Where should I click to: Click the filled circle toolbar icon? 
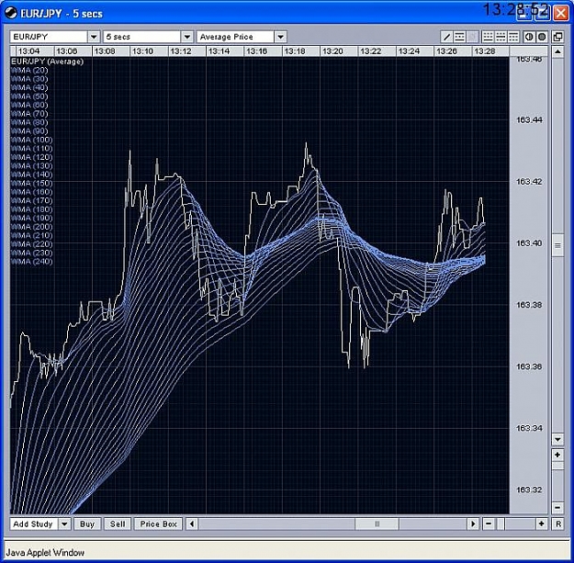pyautogui.click(x=542, y=37)
